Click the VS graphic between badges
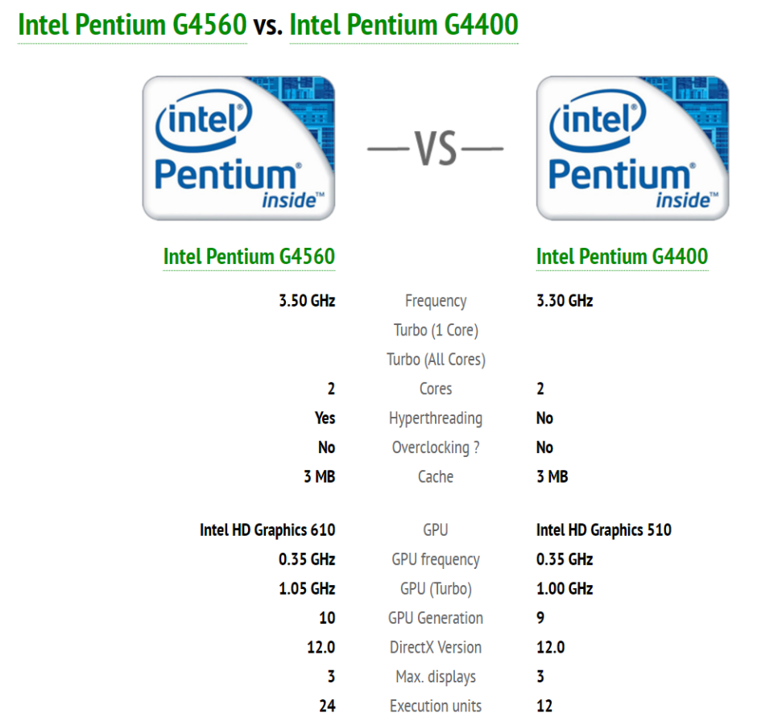 coord(435,148)
